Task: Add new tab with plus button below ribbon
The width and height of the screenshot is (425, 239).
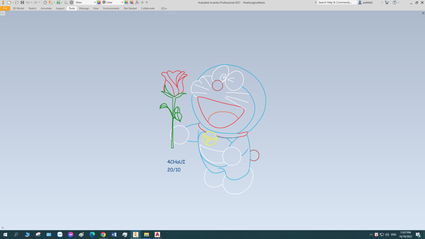Action: (2, 13)
